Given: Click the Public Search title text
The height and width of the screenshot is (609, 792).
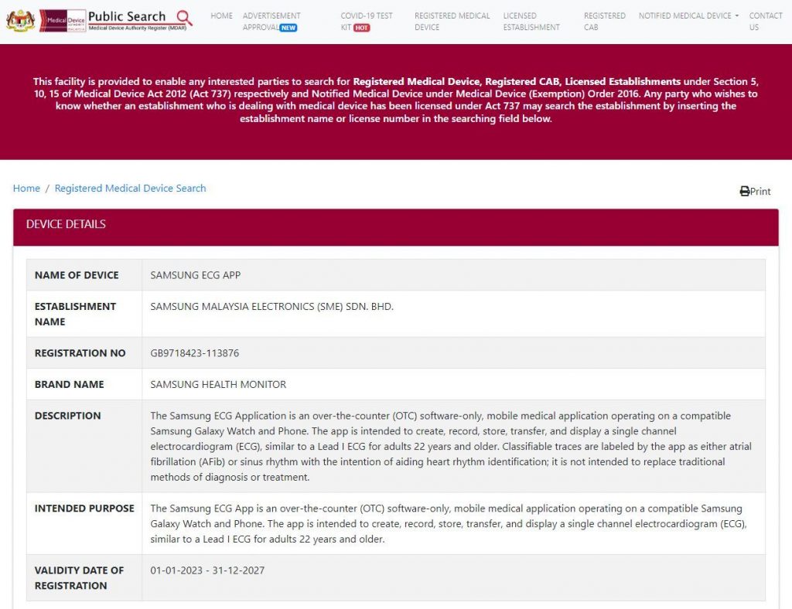Looking at the screenshot, I should 127,16.
